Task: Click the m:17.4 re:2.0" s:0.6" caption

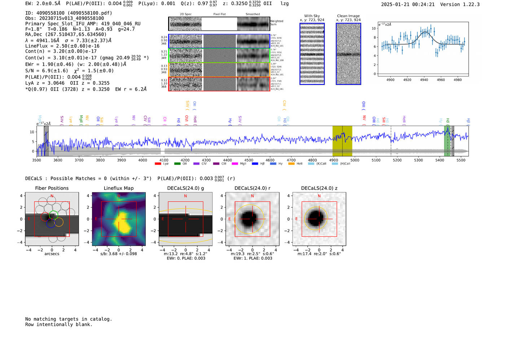Action: (x=319, y=254)
